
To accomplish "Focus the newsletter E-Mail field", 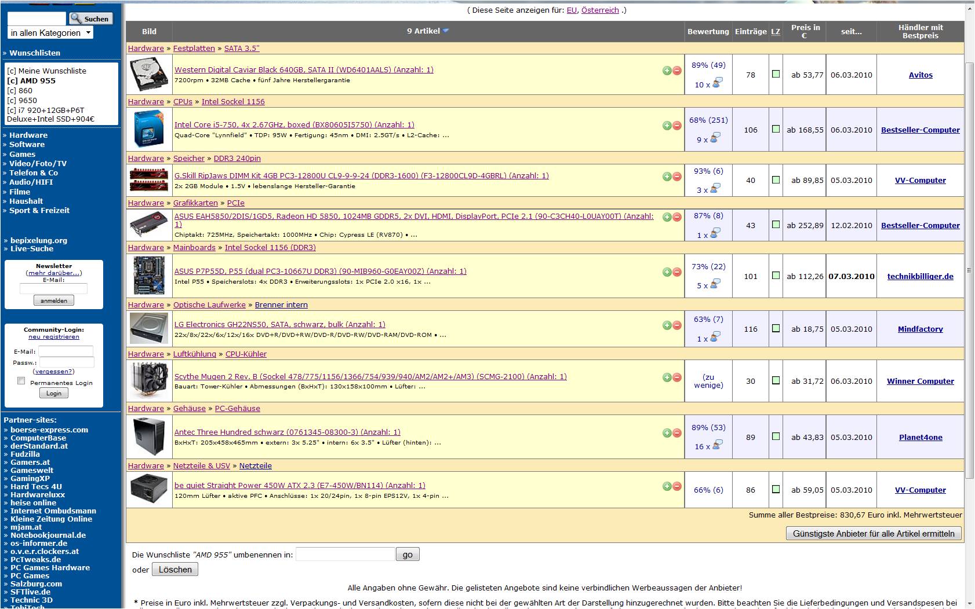I will 53,288.
